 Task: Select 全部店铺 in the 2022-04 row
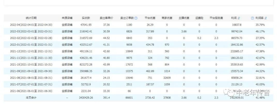[x=67, y=25]
